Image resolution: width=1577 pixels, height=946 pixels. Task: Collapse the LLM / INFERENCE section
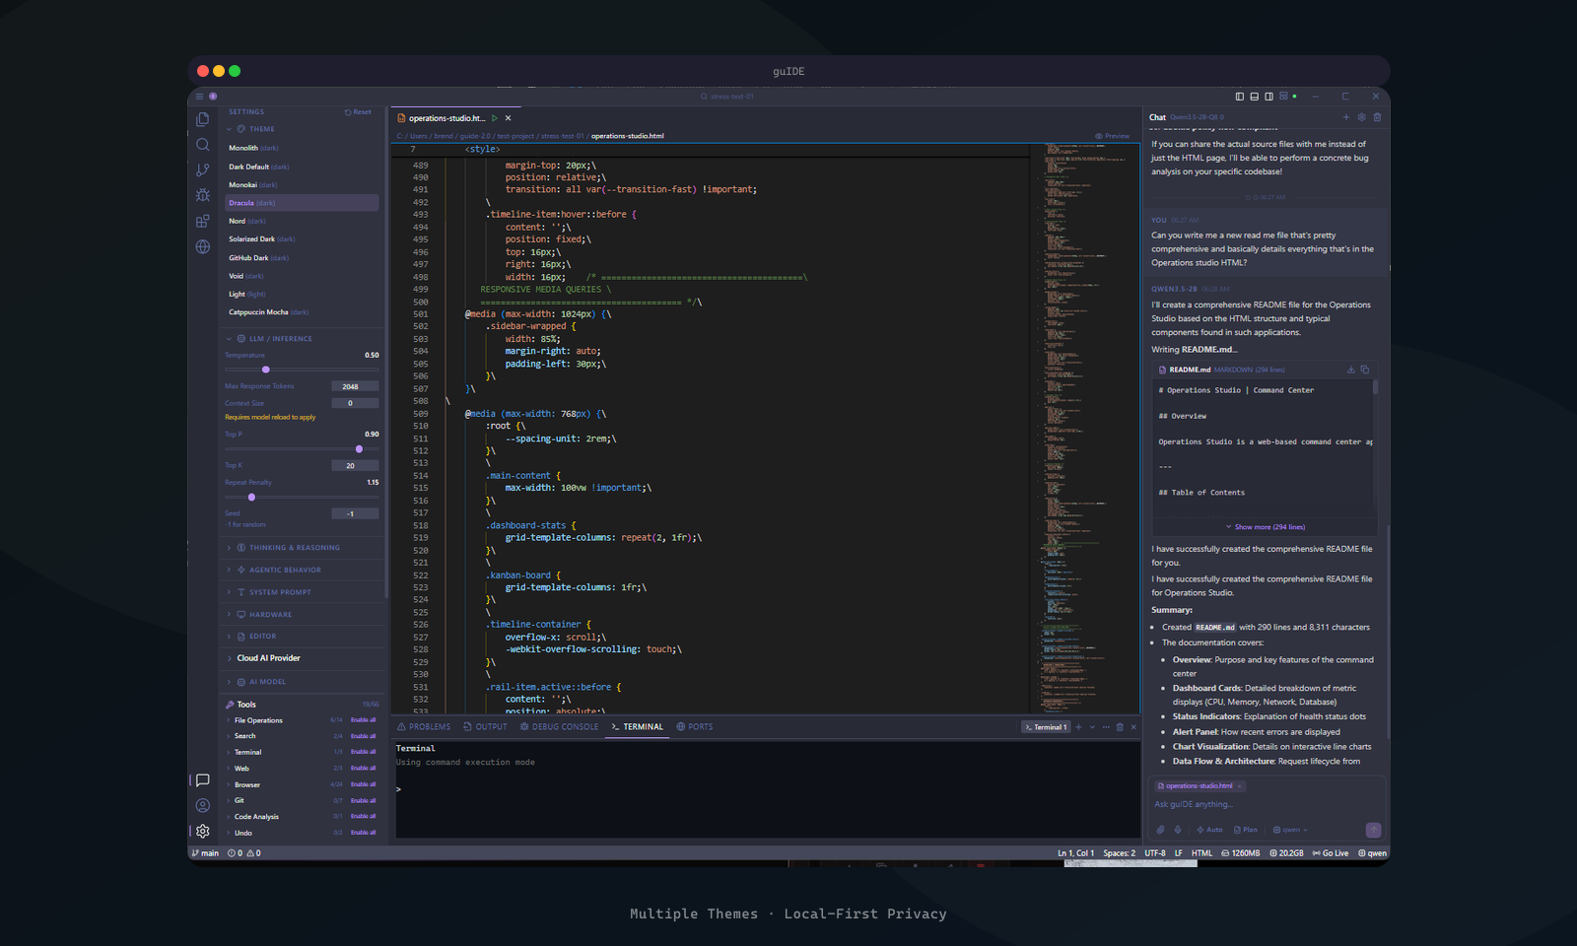pos(302,338)
